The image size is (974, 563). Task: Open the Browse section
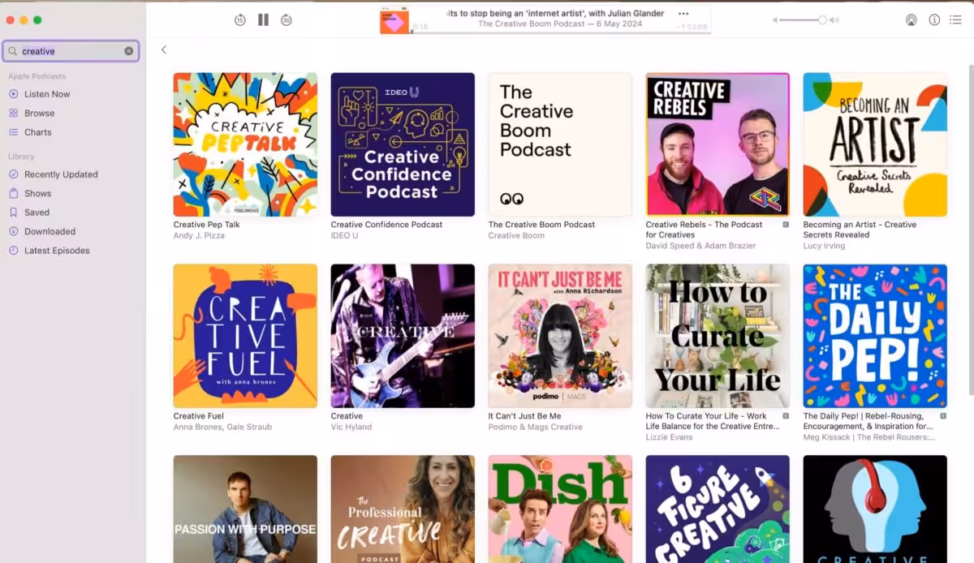(39, 114)
